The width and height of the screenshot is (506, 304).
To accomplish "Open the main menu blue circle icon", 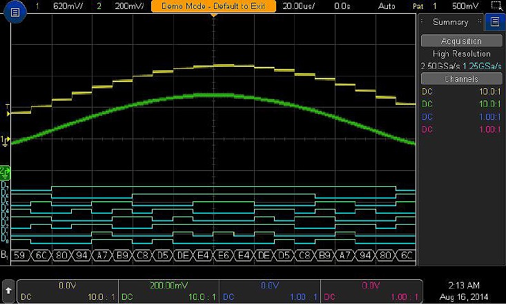I will pos(15,12).
